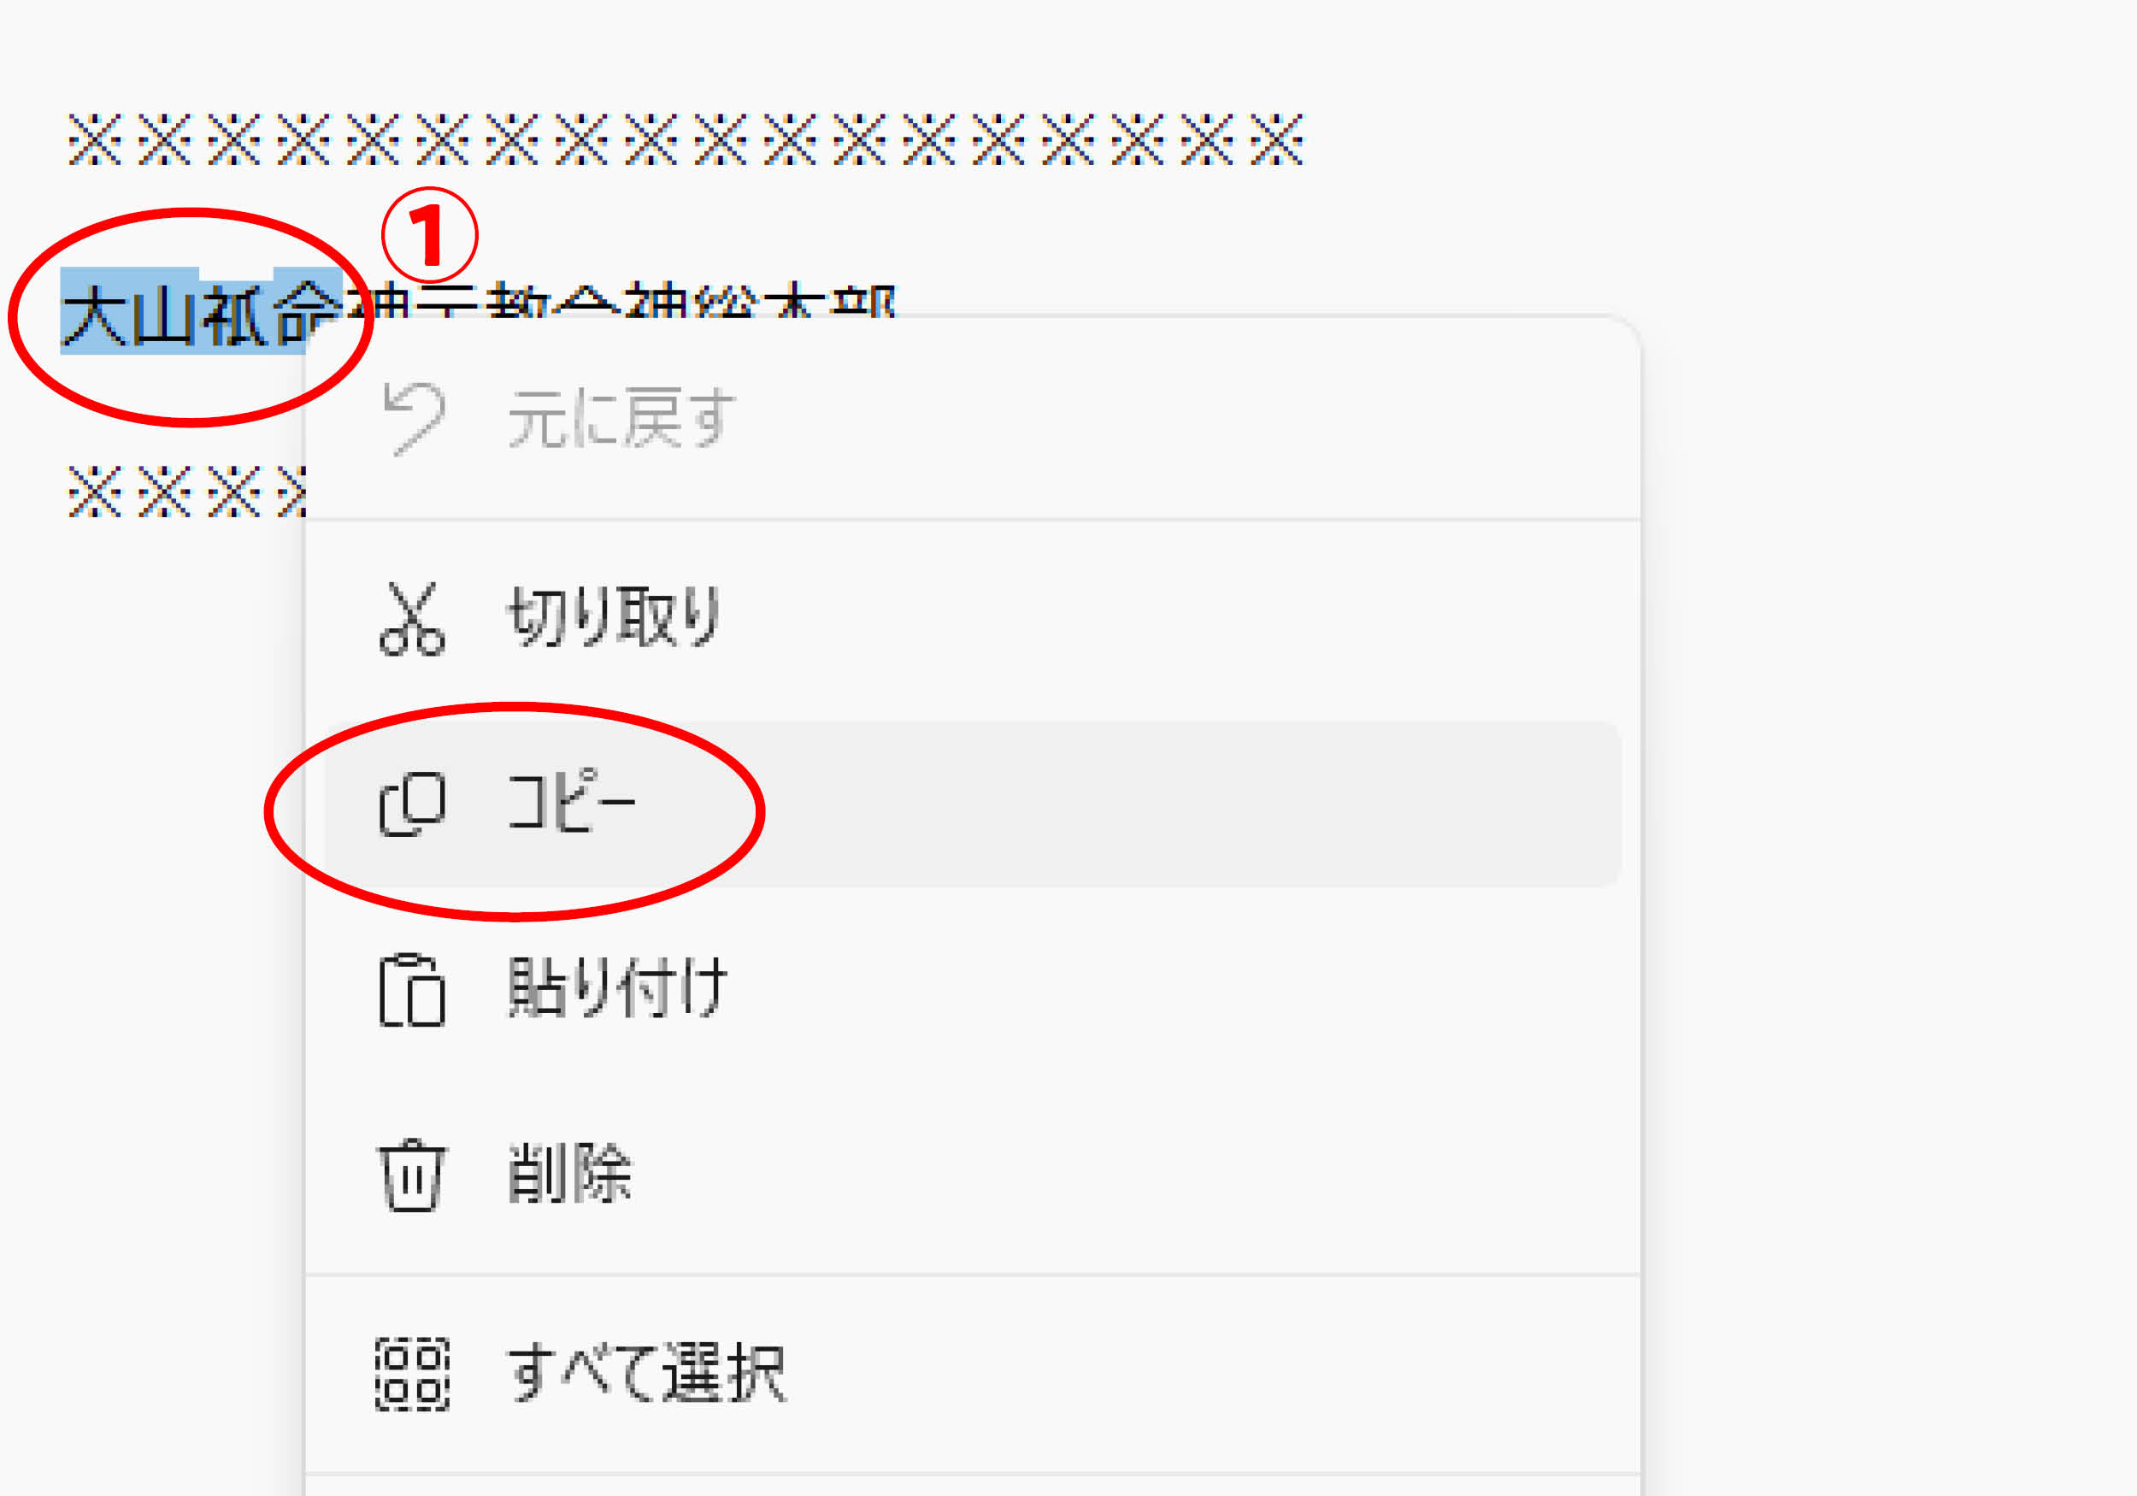The image size is (2137, 1496).
Task: Click the dashed grid すべて選択 icon
Action: coord(411,1374)
